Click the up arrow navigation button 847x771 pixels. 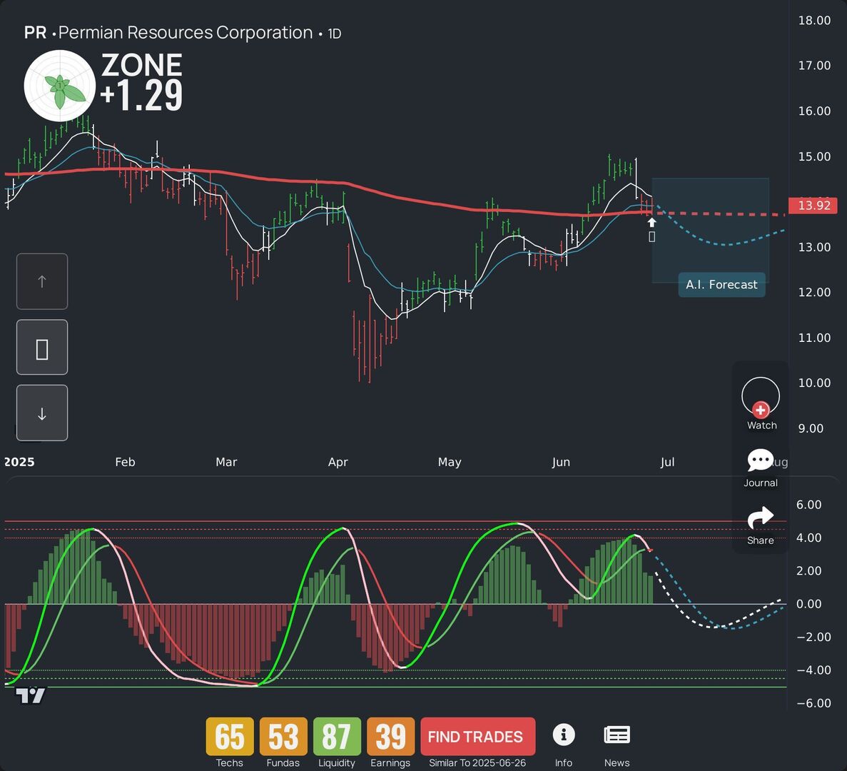[x=42, y=281]
